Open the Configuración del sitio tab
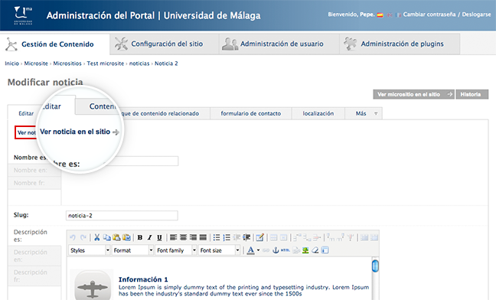Image resolution: width=496 pixels, height=300 pixels. tap(164, 44)
